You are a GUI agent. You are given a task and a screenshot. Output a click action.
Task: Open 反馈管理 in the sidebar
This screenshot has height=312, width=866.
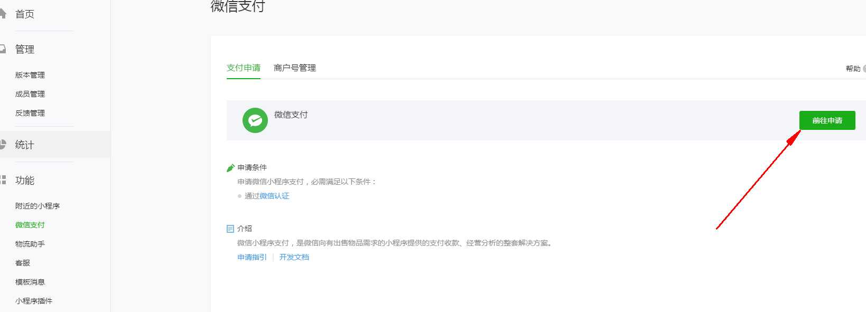pyautogui.click(x=30, y=113)
